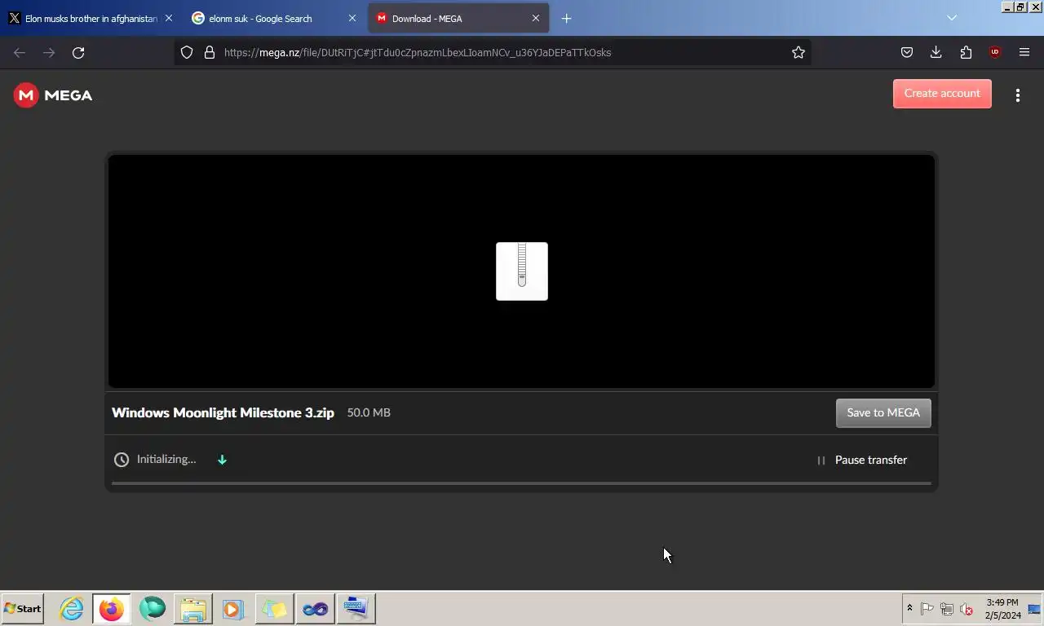Bookmark this page with the star
The image size is (1044, 626).
pos(798,52)
